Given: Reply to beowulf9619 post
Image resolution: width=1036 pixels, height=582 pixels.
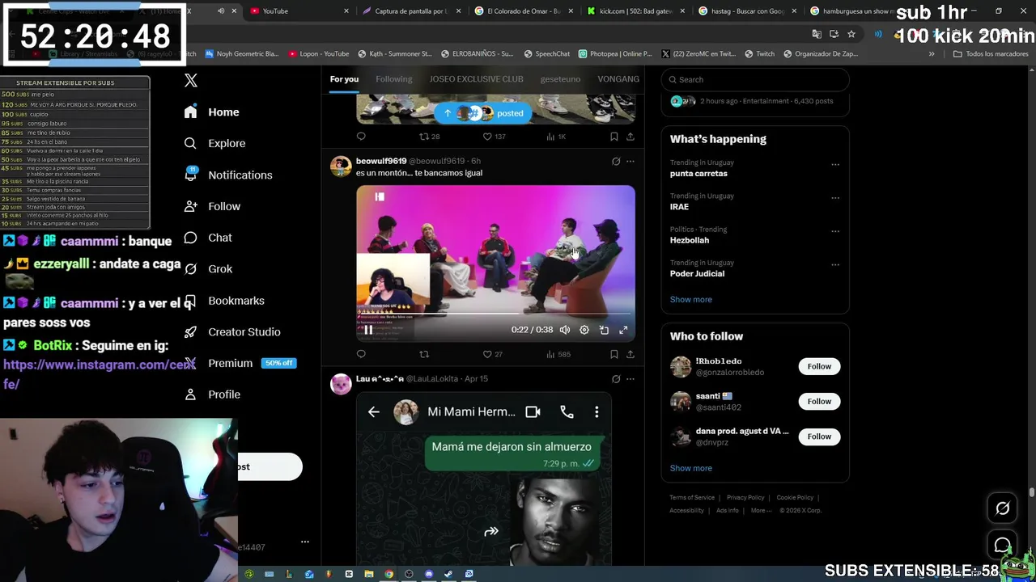Looking at the screenshot, I should pyautogui.click(x=361, y=354).
